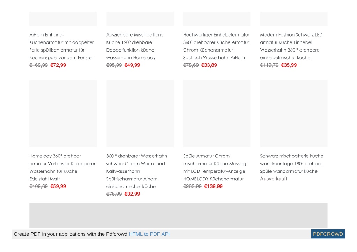Click the €139,99 sale price
357x252 pixels.
coord(213,186)
